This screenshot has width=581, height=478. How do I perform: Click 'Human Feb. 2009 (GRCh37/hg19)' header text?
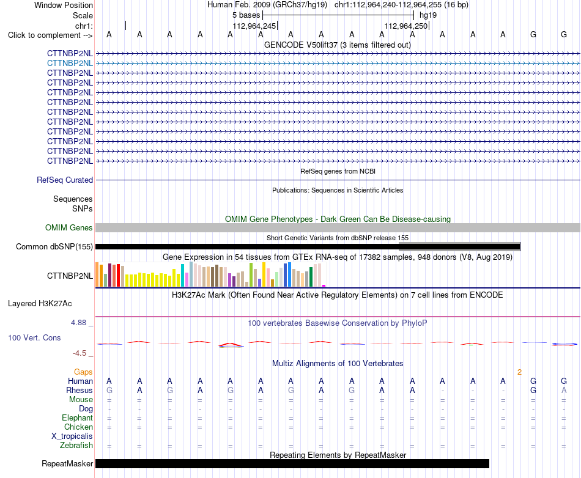pyautogui.click(x=267, y=5)
